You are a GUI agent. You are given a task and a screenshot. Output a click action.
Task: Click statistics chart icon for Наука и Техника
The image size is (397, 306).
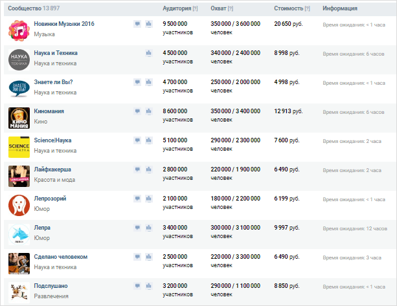[x=149, y=53]
